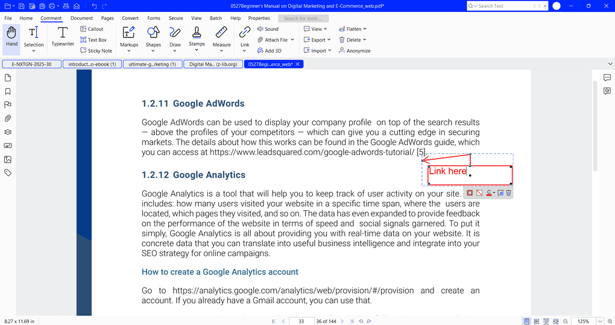Open the Pages thumbnail panel in the sidebar
Viewport: 615px width, 325px height.
7,78
